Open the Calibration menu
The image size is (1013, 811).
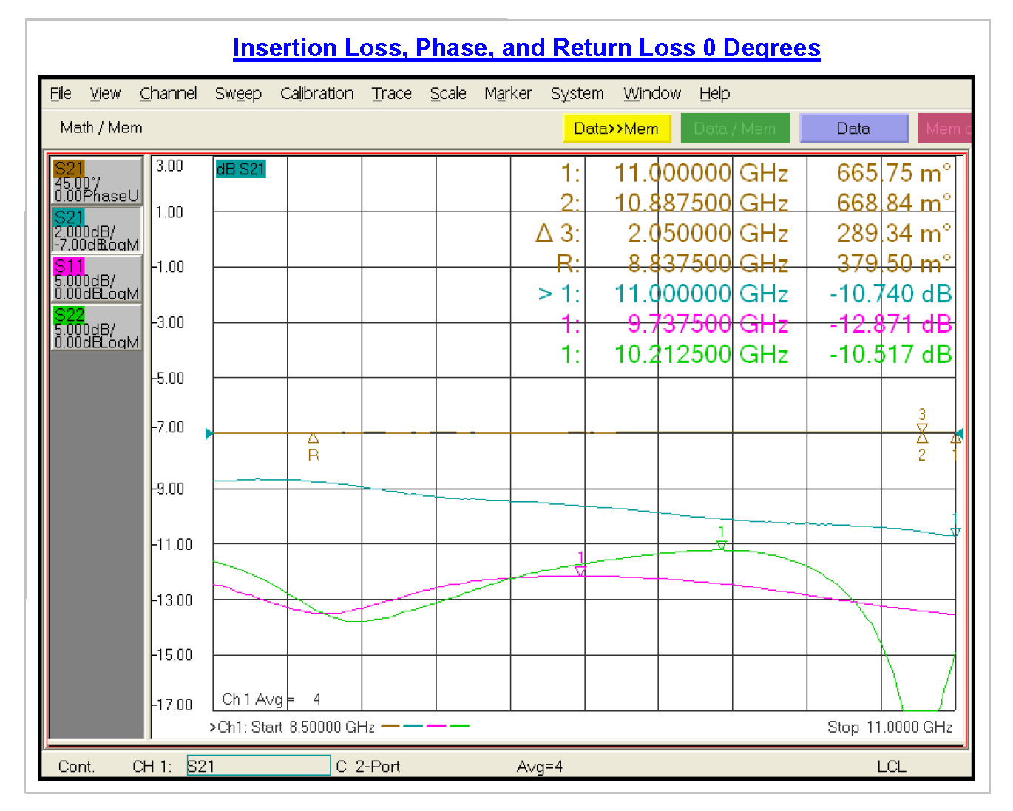click(316, 93)
